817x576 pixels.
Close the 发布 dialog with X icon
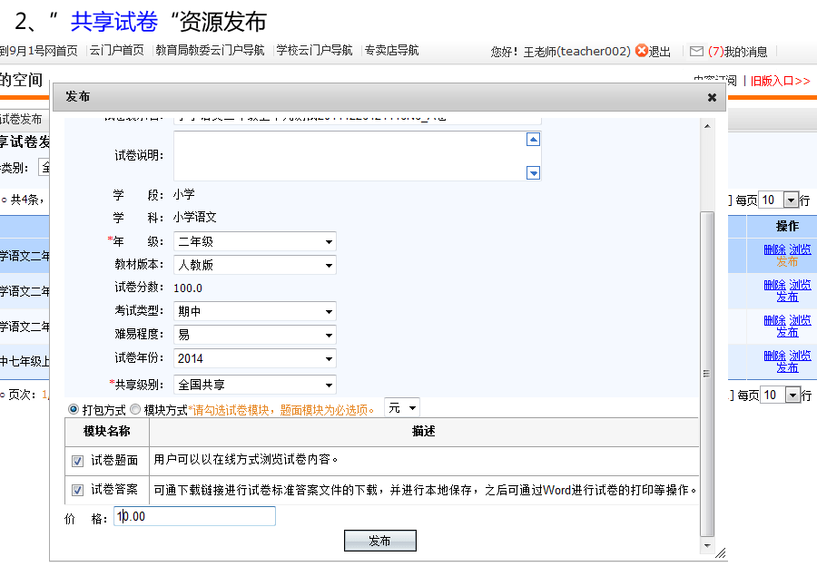(x=712, y=97)
